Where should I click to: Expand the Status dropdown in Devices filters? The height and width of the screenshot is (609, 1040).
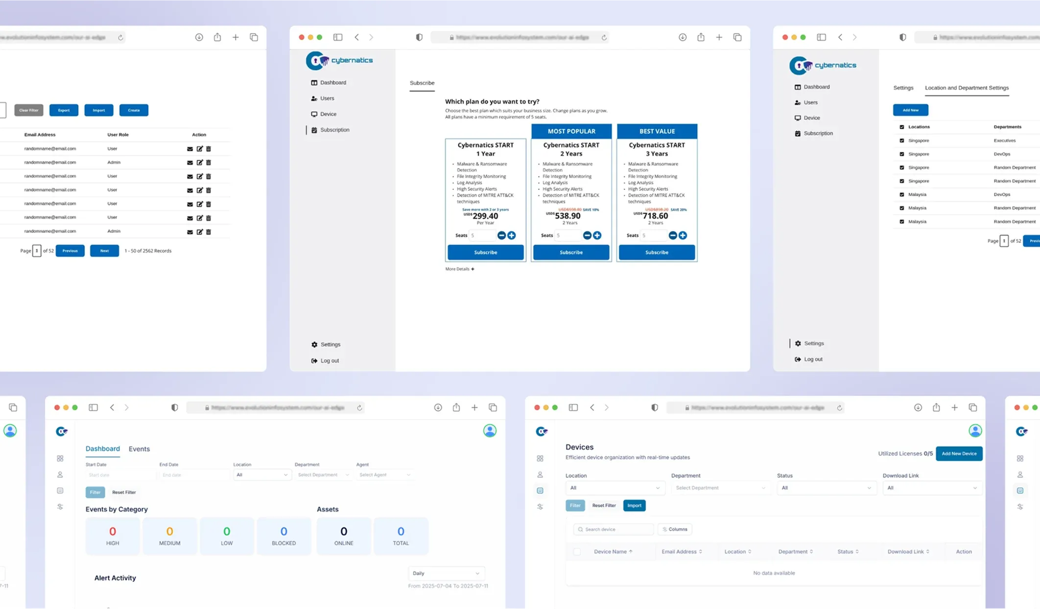pos(826,488)
